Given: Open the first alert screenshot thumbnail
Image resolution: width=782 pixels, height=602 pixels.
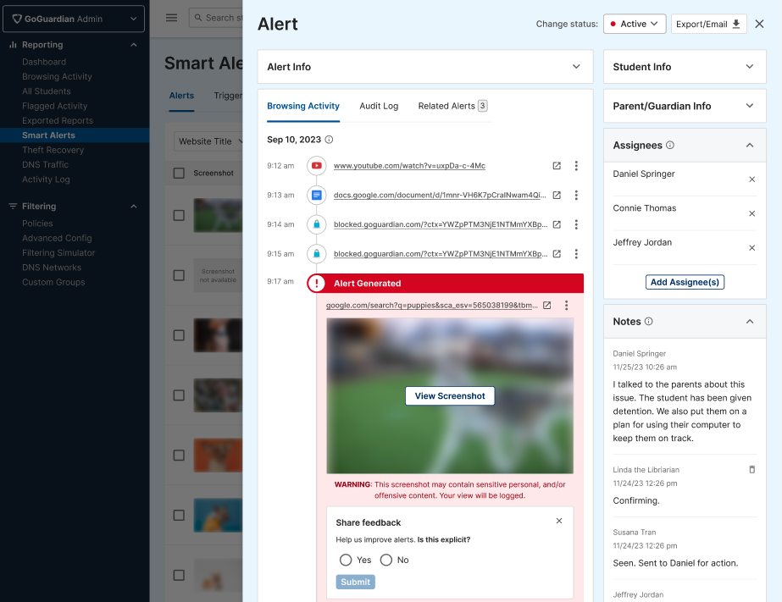Looking at the screenshot, I should click(218, 215).
